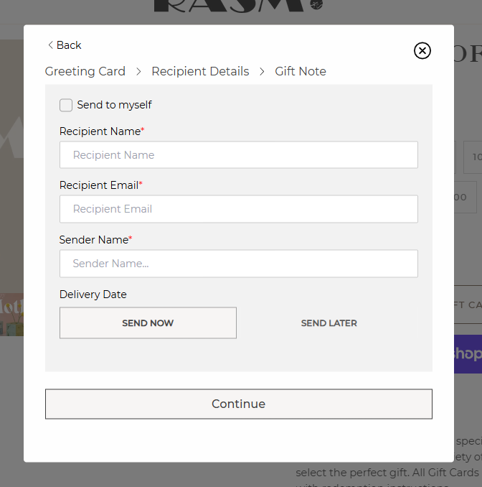Screen dimensions: 482x487
Task: Click the chevron after Greeting Card
Action: coord(138,71)
